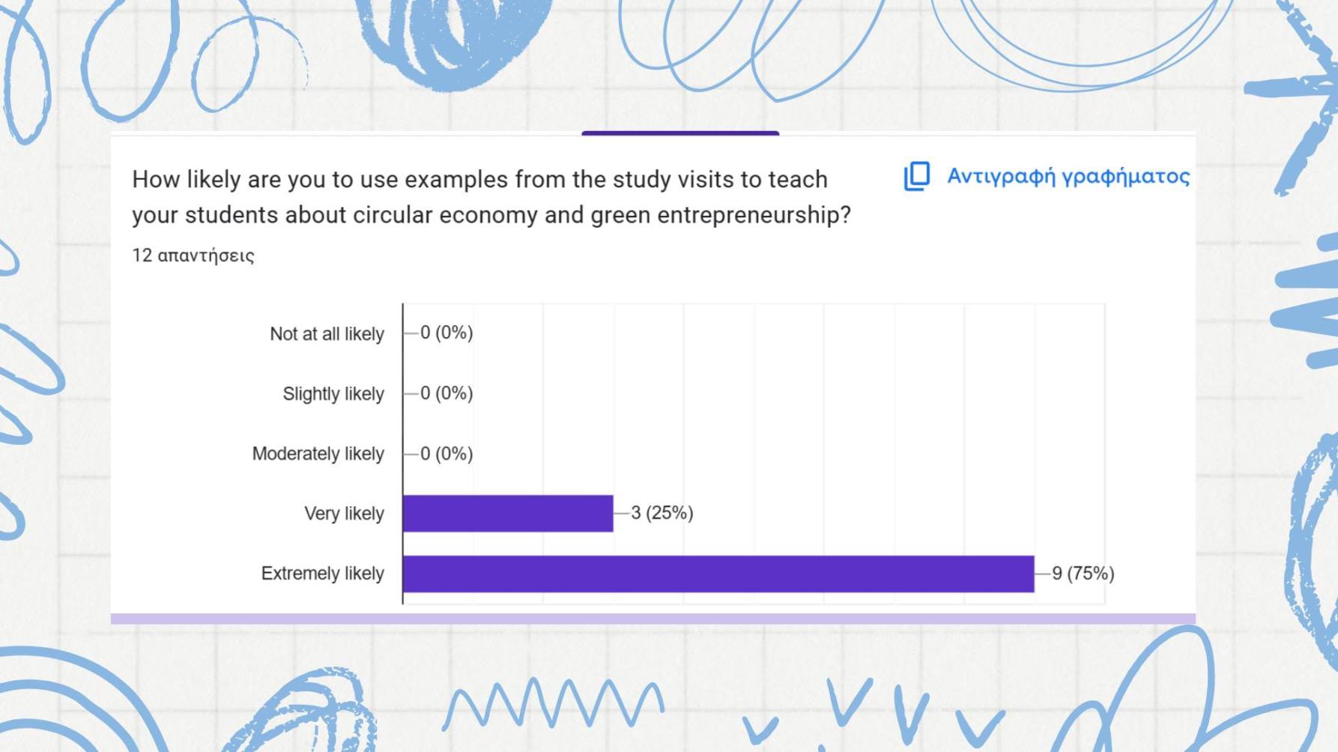
Task: Click the Slightly likely label
Action: 333,394
